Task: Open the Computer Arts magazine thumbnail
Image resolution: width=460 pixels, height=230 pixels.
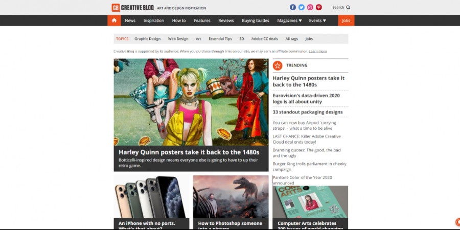Action: tap(310, 201)
